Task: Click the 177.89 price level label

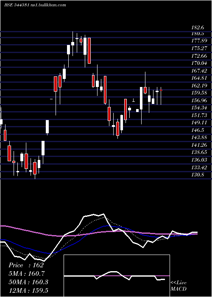Action: 199,41
